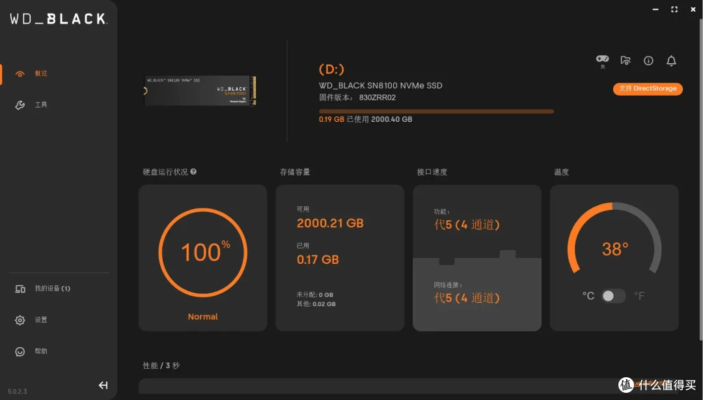Image resolution: width=703 pixels, height=400 pixels.
Task: Click the 0.19 GB 已使用 2000.40 GB text
Action: (365, 119)
